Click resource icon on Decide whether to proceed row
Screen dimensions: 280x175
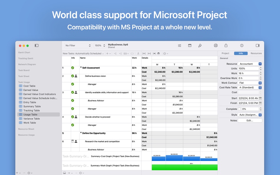tap(76, 117)
